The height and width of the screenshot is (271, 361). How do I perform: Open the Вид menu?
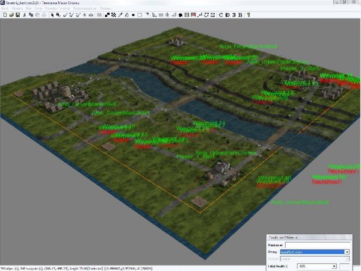(29, 8)
